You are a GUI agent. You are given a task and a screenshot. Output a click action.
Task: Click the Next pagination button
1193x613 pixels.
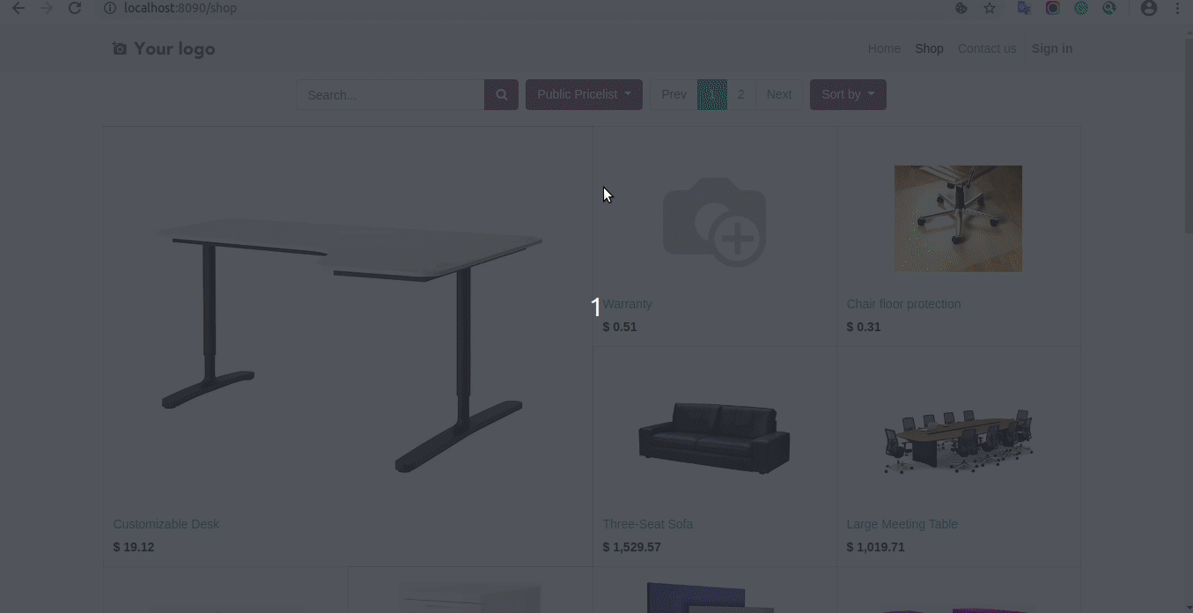pos(778,94)
